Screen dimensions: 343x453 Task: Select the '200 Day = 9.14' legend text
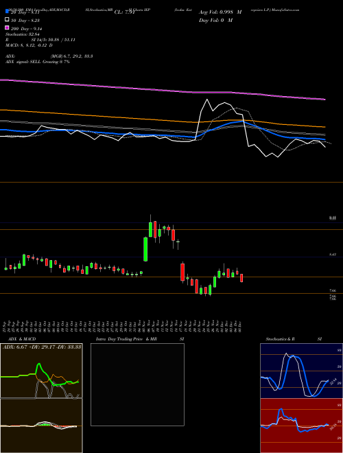(27, 29)
